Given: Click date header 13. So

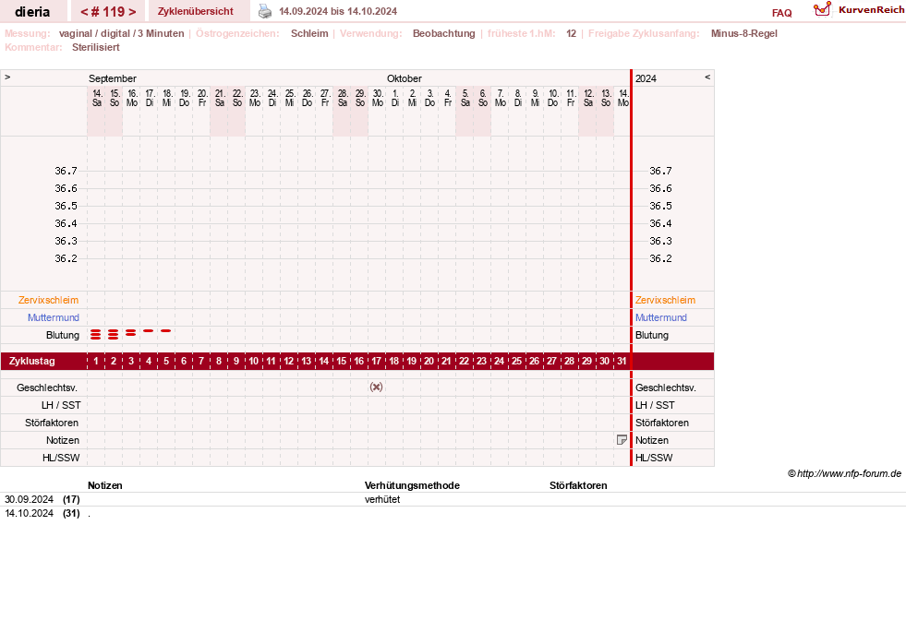Looking at the screenshot, I should pos(606,98).
